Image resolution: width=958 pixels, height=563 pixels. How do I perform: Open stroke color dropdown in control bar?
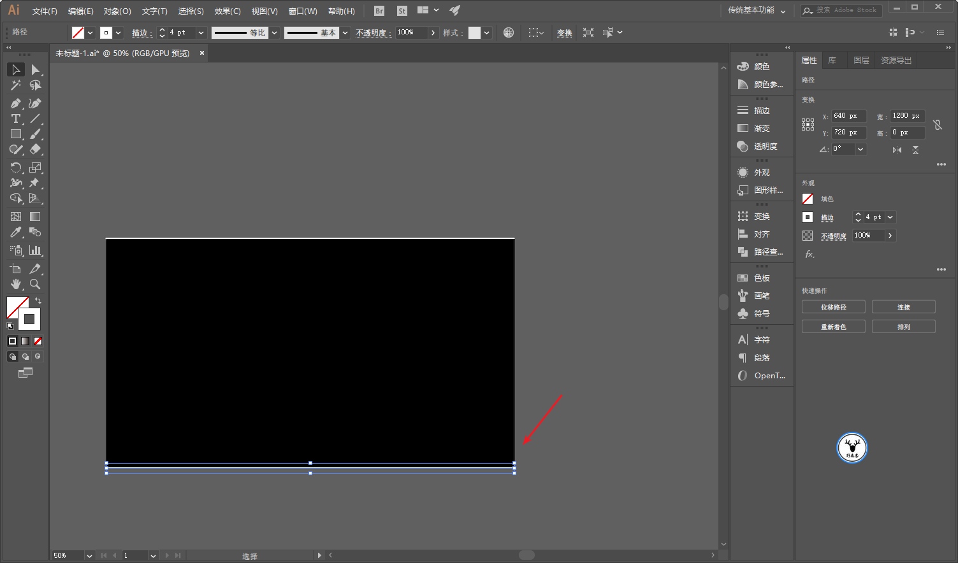click(119, 32)
